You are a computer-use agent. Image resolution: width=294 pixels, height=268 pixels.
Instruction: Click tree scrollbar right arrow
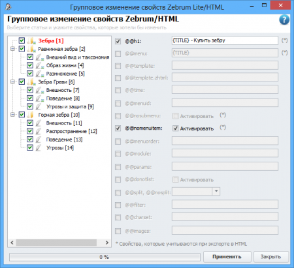pyautogui.click(x=107, y=243)
